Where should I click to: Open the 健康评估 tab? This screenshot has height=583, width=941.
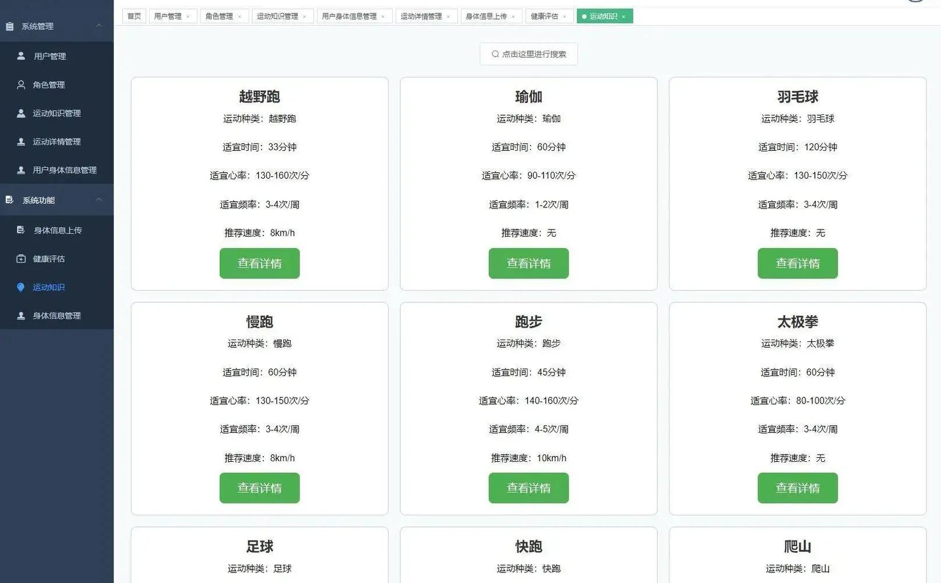(544, 16)
